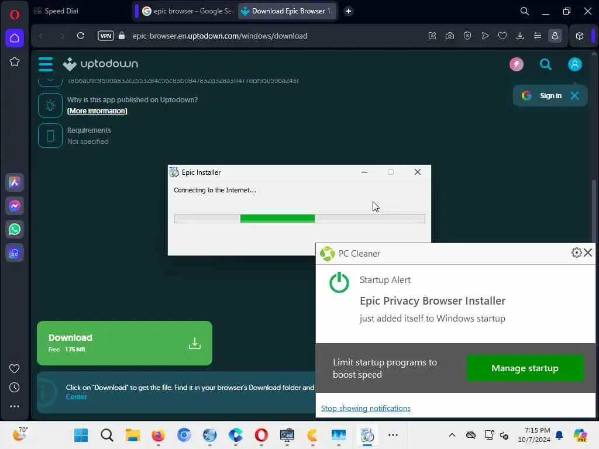Viewport: 599px width, 449px height.
Task: Open the sidebar three-dot setup menu
Action: (x=15, y=407)
